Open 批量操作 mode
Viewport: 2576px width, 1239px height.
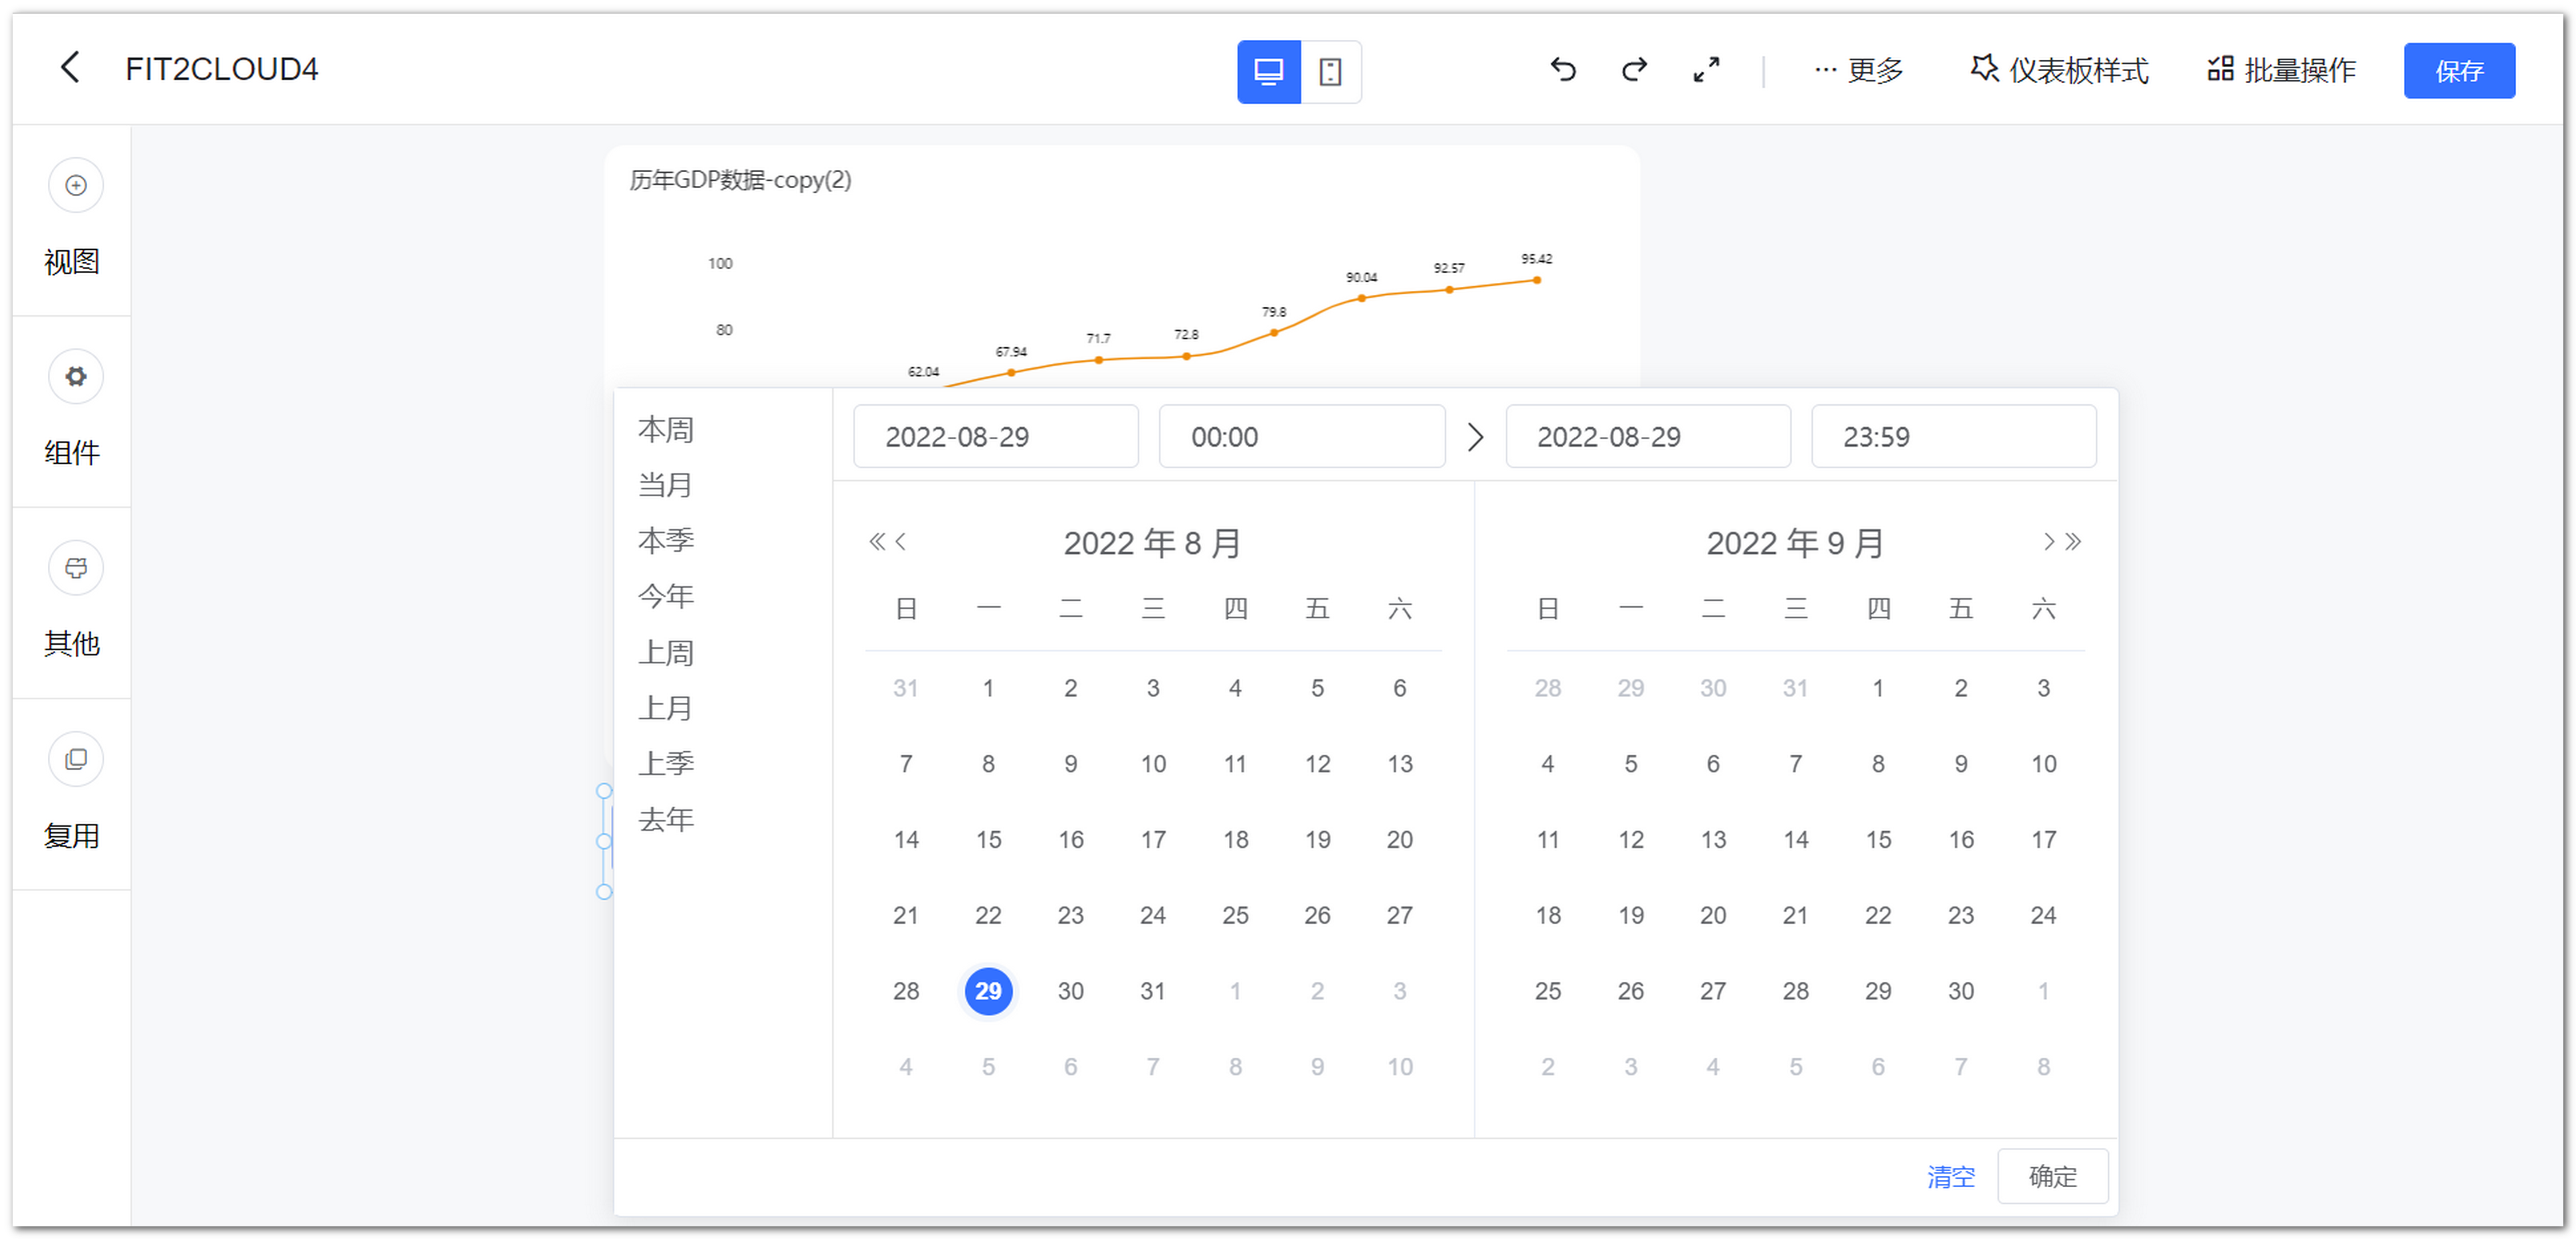pyautogui.click(x=2281, y=70)
